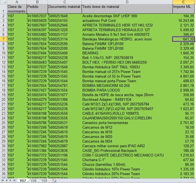Select cell 'Cilindro hidráulico 20Tn Power Team'

click(127, 174)
